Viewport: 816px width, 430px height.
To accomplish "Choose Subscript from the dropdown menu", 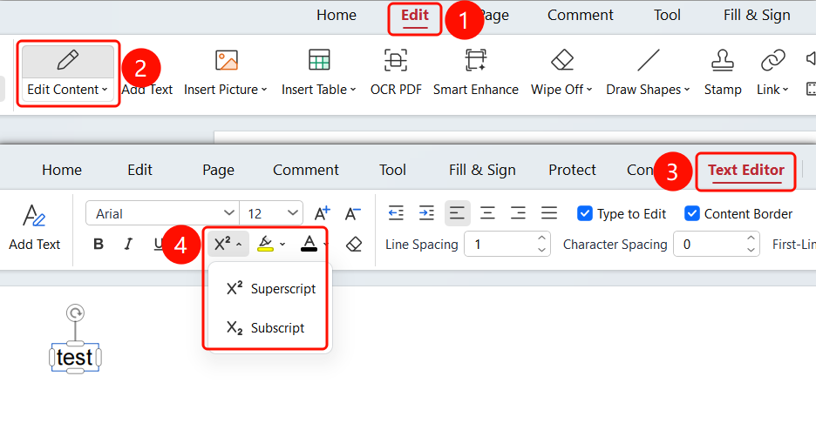I will point(267,328).
